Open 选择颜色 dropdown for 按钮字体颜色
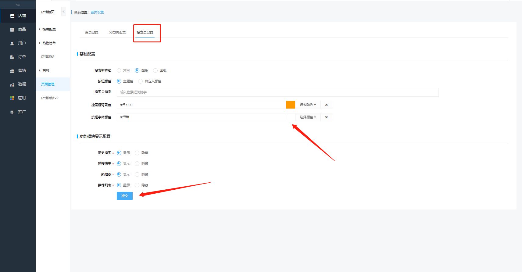The height and width of the screenshot is (272, 522). pos(308,117)
